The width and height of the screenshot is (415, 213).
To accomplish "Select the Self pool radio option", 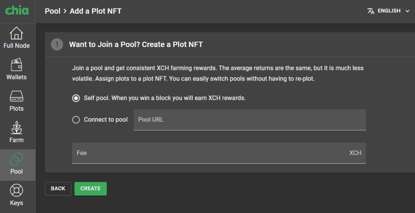I will click(x=76, y=98).
